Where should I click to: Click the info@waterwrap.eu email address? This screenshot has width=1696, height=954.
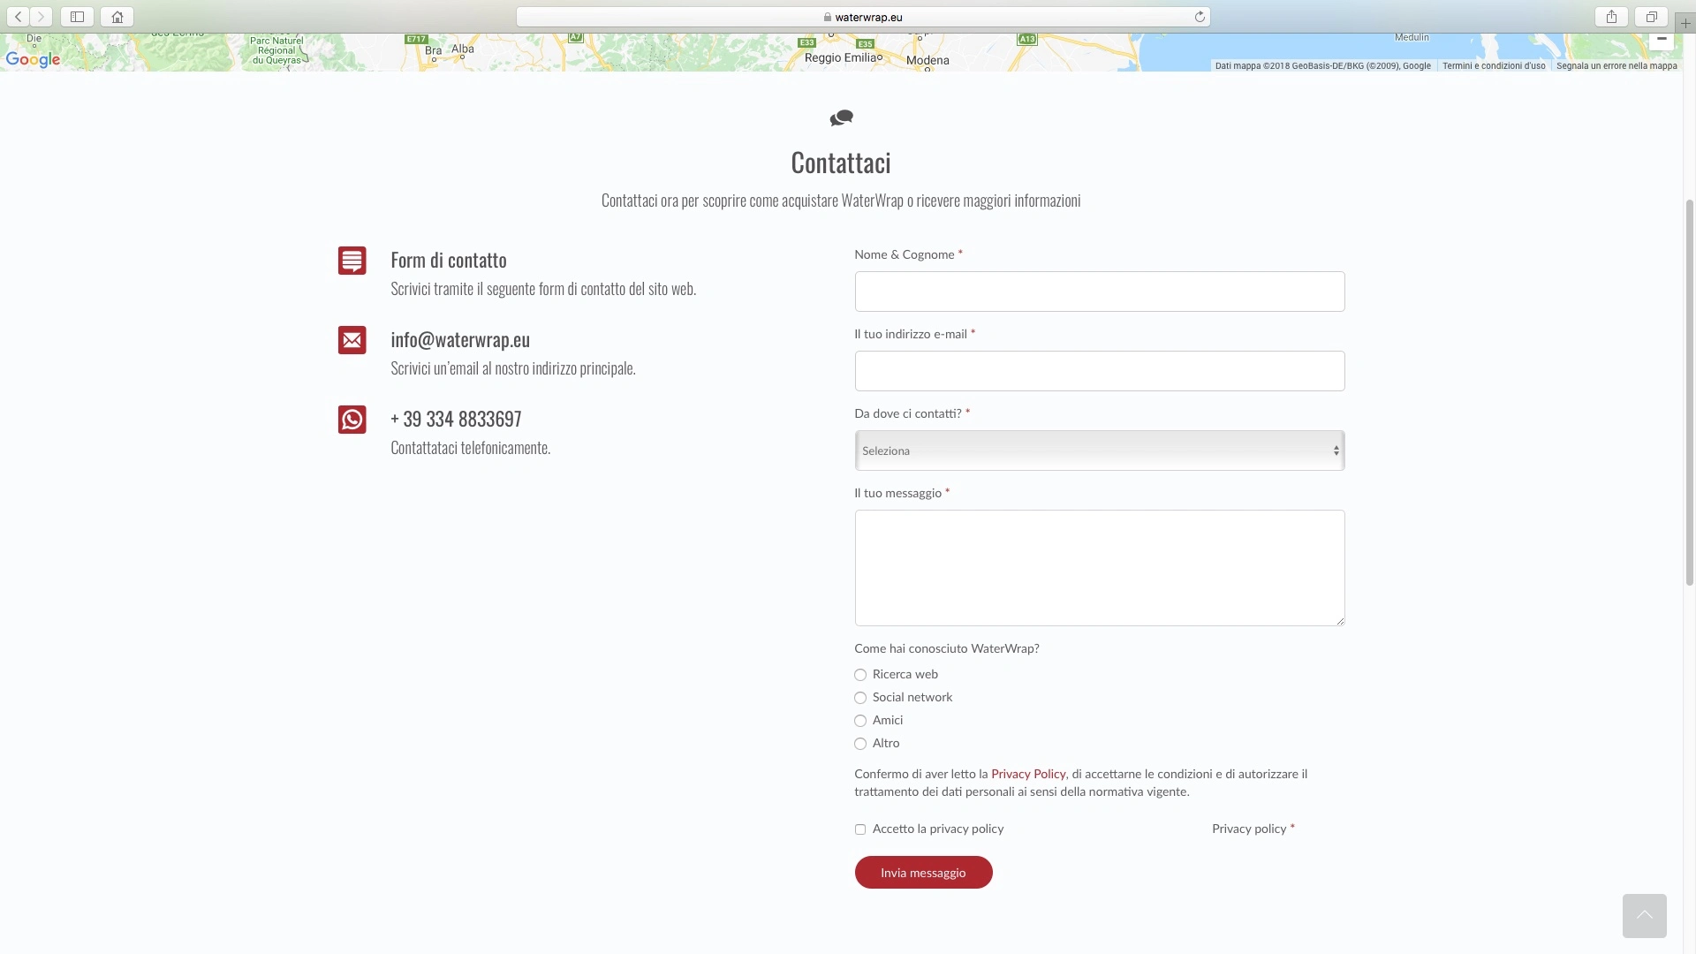[x=460, y=340]
